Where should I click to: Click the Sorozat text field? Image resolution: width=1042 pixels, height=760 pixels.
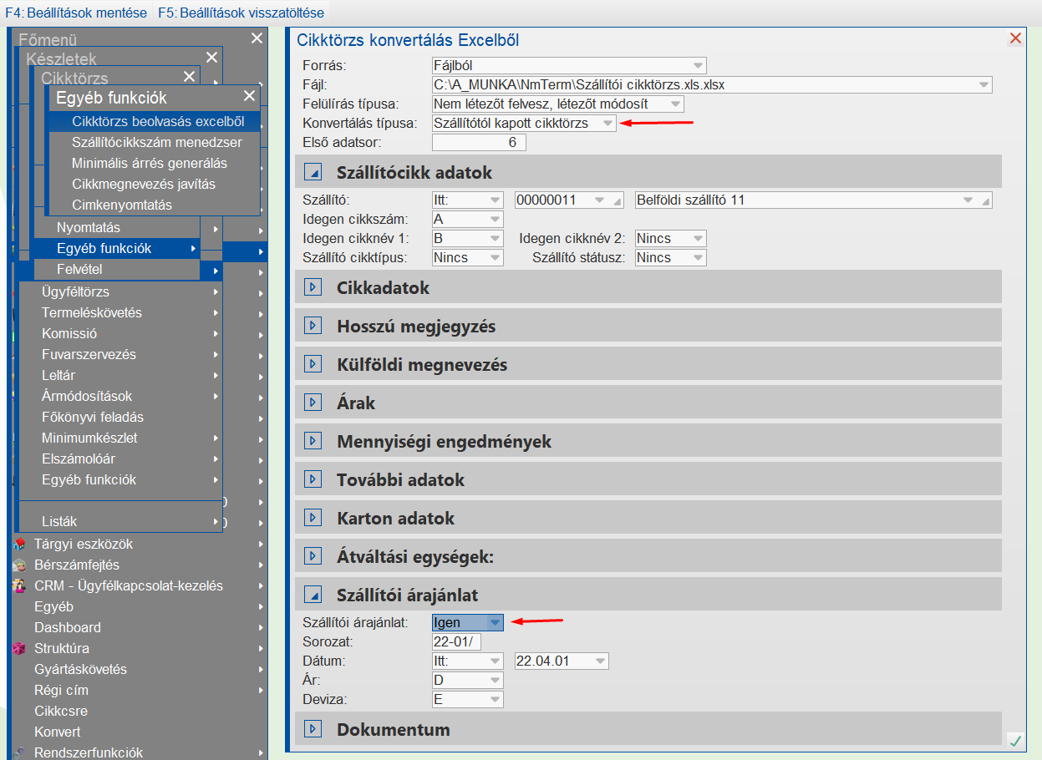(x=457, y=642)
